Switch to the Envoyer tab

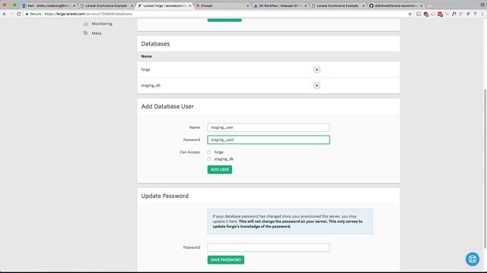(x=221, y=5)
